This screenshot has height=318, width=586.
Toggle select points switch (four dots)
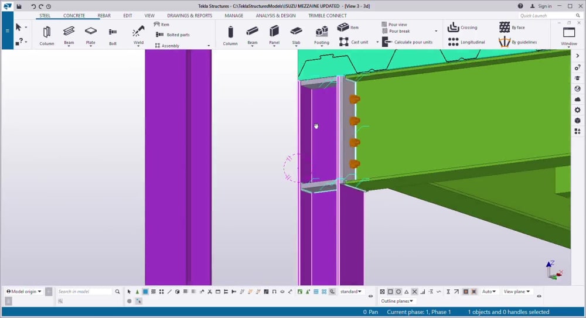coord(162,292)
